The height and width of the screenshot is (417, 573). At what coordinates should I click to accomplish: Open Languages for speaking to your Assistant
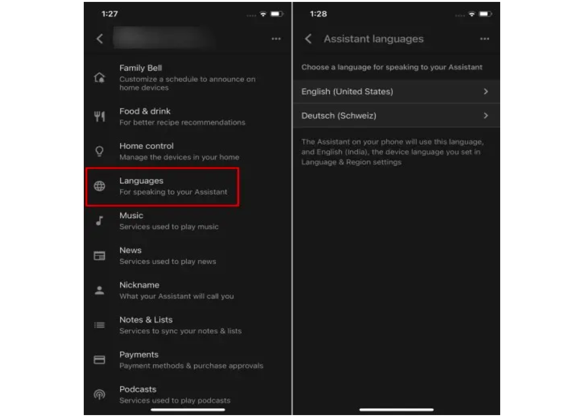[x=162, y=186]
